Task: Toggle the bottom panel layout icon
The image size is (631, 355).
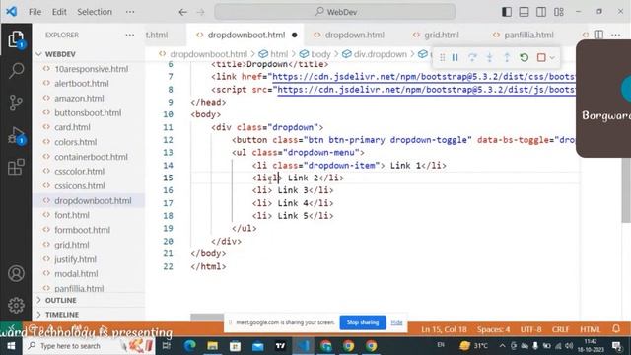Action: coord(524,12)
